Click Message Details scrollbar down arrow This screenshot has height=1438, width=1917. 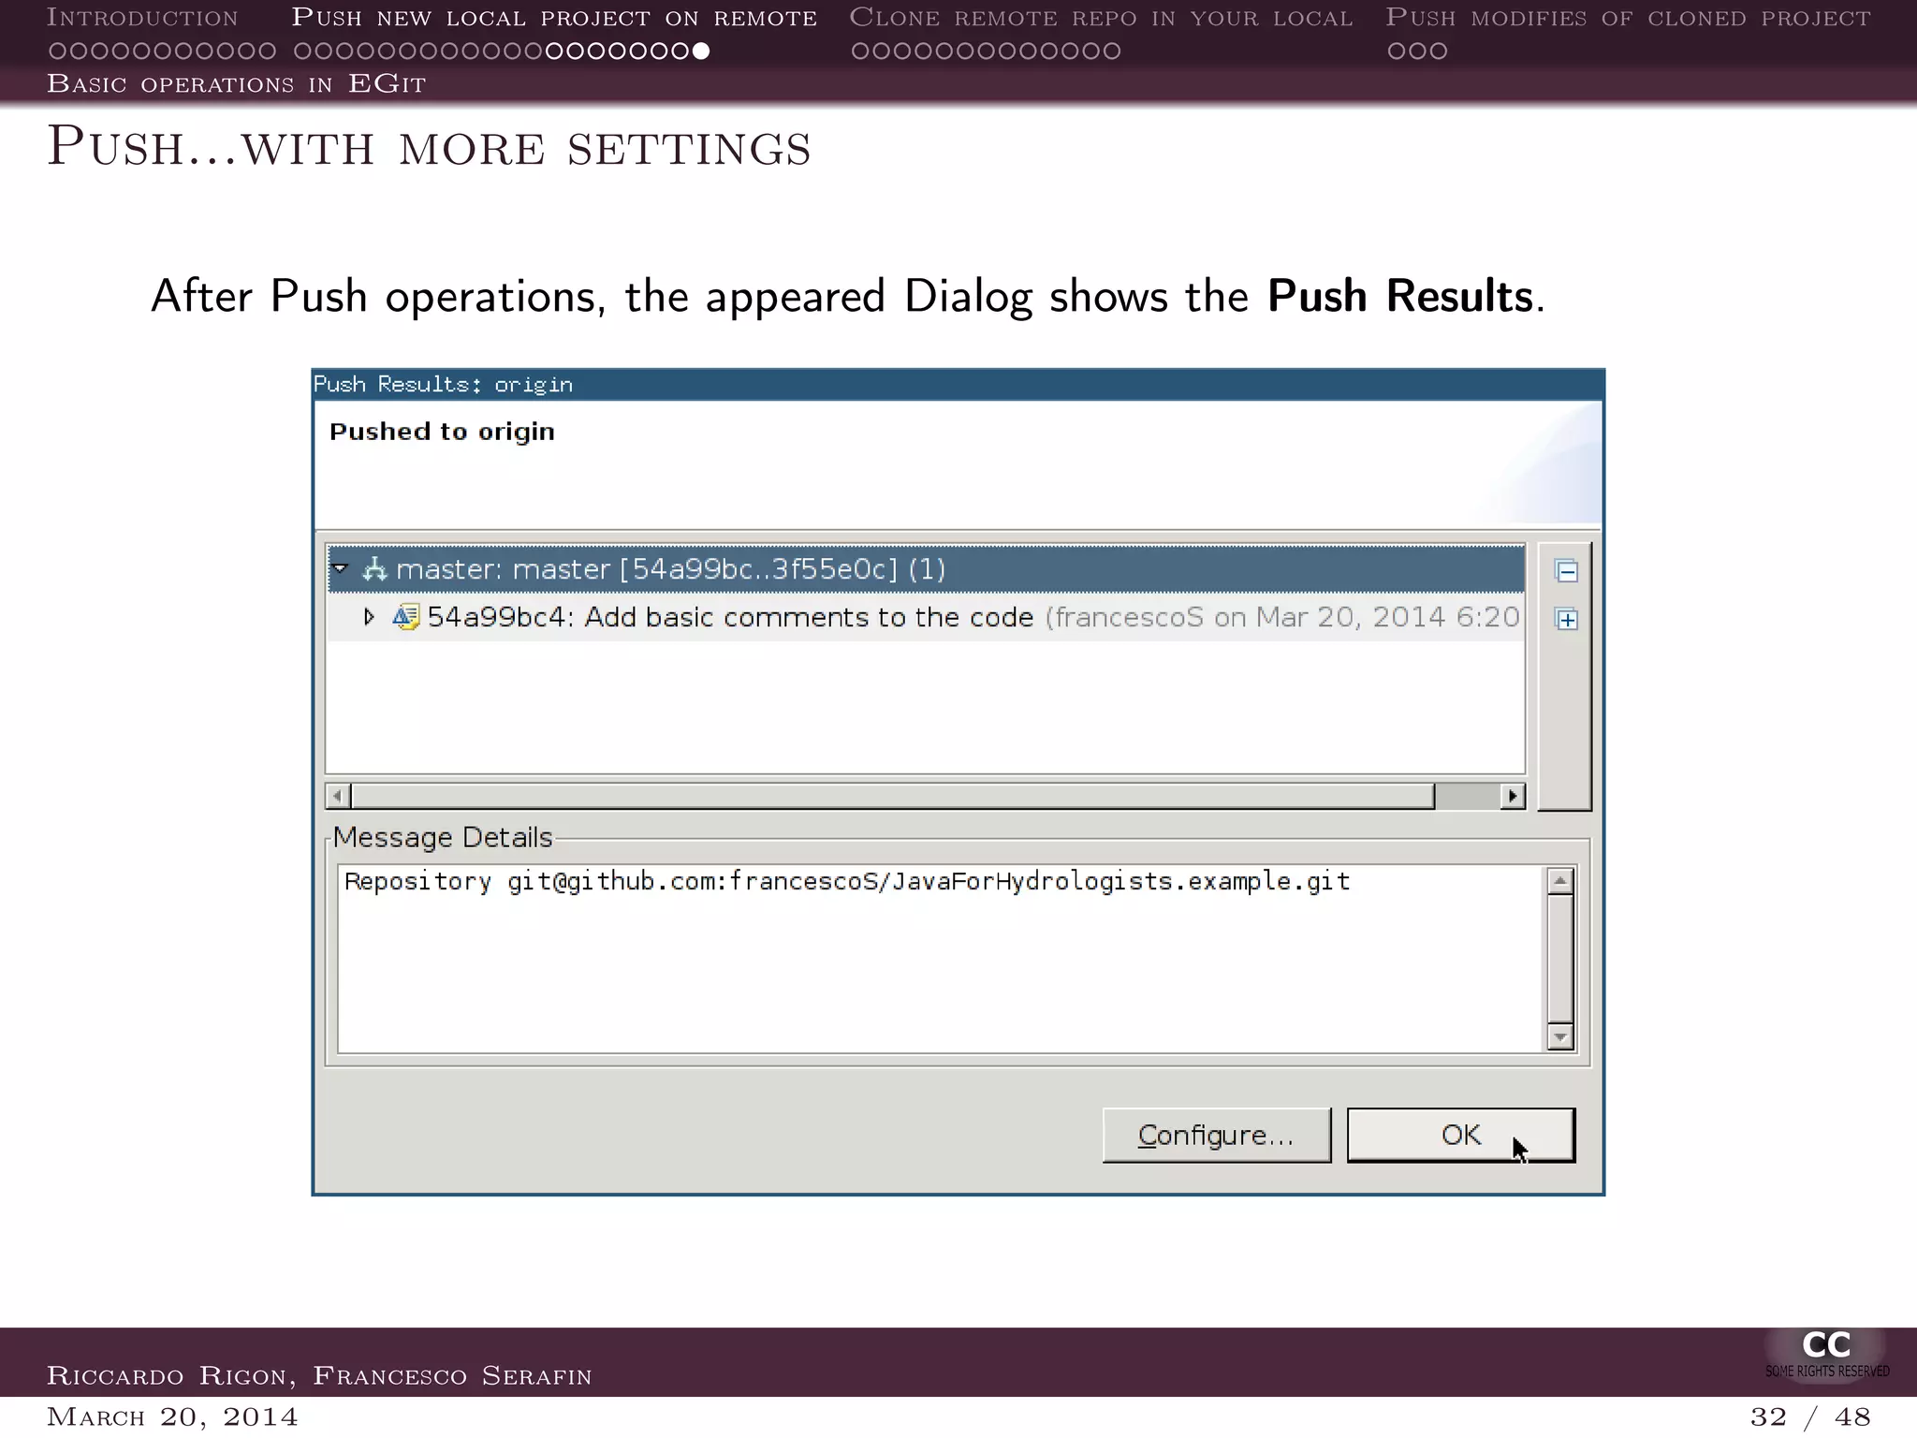click(1560, 1036)
